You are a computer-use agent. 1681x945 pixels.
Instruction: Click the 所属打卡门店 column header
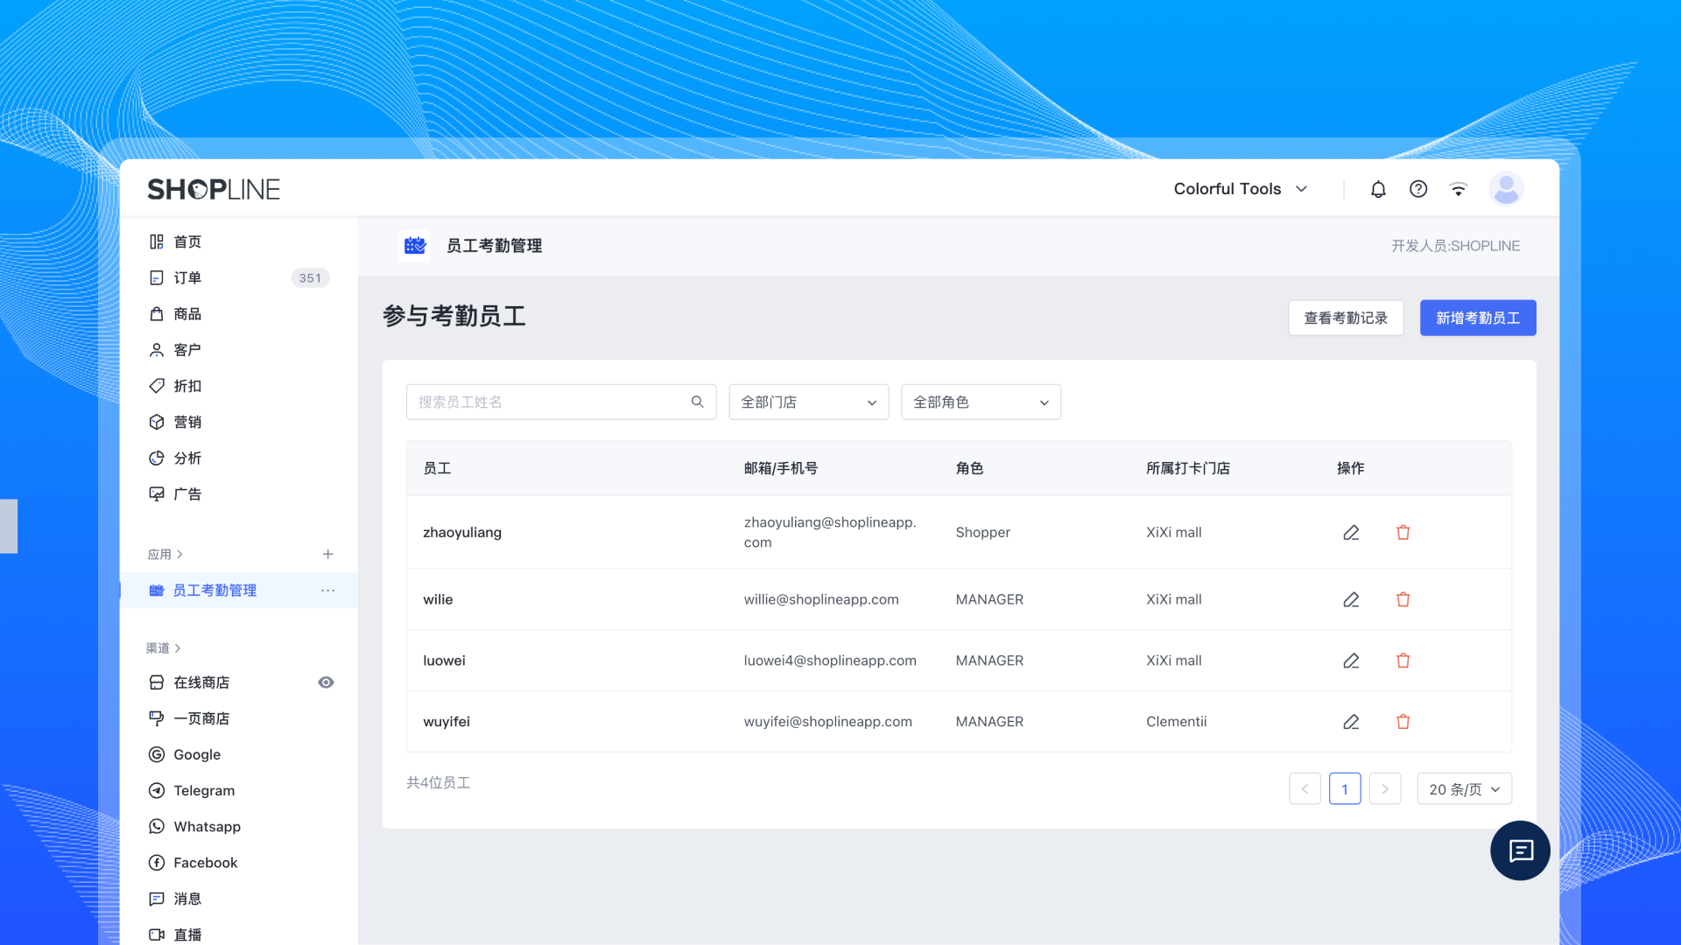(x=1188, y=469)
